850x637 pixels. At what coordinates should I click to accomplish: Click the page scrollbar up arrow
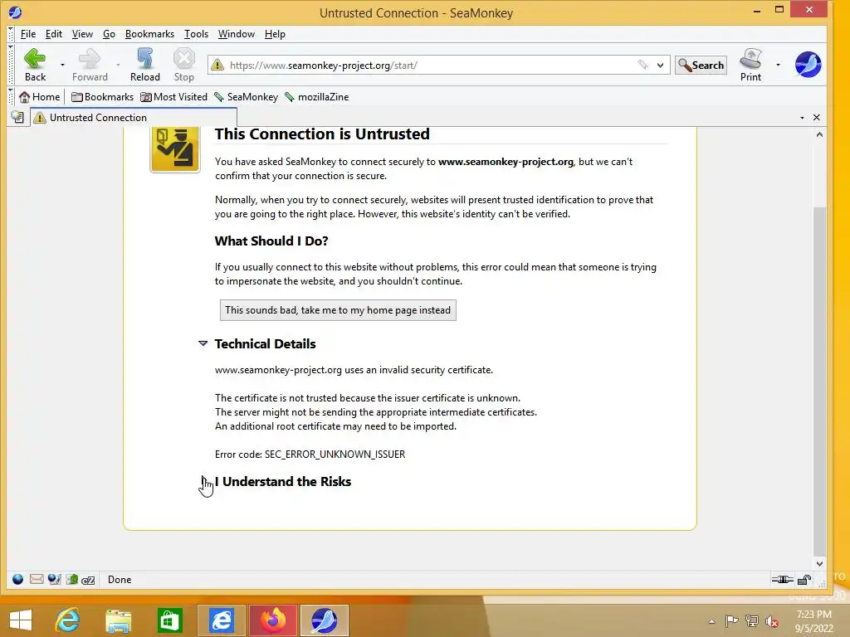pos(819,134)
